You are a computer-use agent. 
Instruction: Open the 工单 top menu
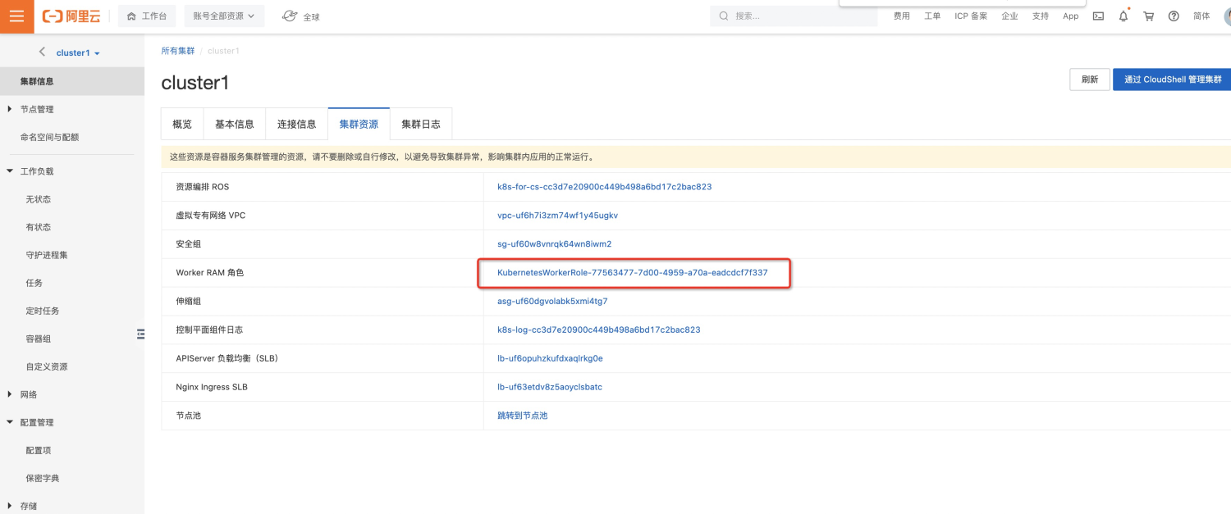pos(932,16)
